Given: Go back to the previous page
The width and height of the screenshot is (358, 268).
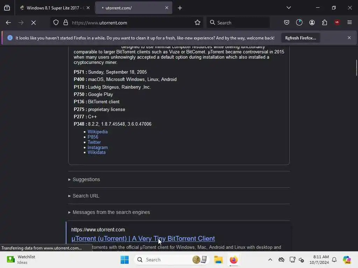Looking at the screenshot, I should pos(8,23).
